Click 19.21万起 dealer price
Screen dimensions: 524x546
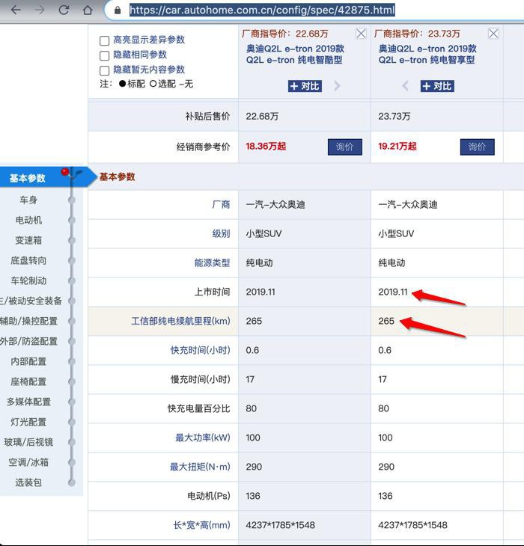click(x=397, y=147)
